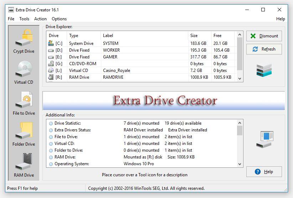
Task: Click the 183.6 GB size value
Action: click(x=198, y=43)
